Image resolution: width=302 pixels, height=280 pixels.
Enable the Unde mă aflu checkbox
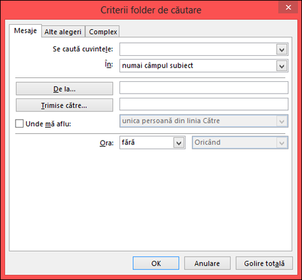pyautogui.click(x=19, y=124)
